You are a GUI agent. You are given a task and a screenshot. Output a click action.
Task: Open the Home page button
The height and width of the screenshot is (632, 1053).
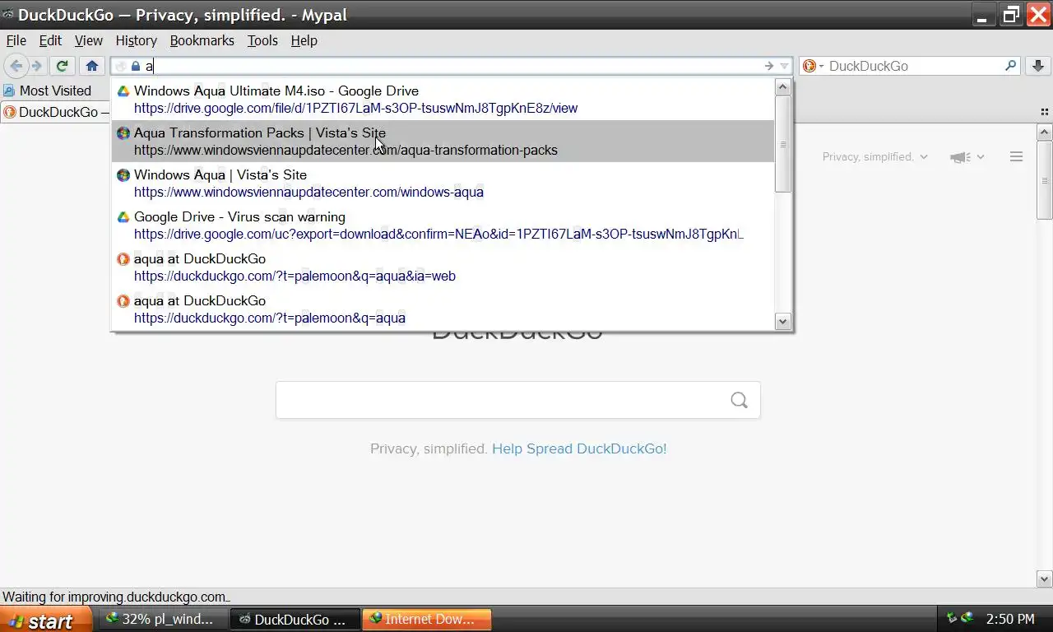click(92, 66)
